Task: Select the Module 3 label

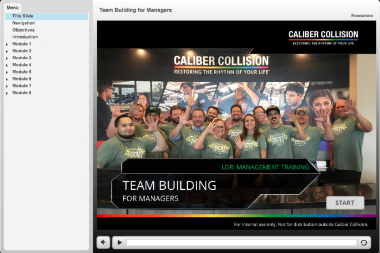Action: point(22,58)
